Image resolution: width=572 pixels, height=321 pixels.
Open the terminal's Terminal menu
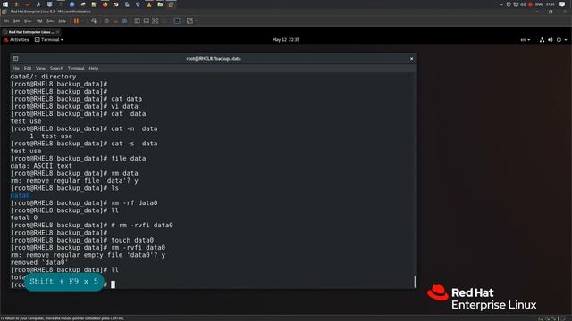(x=76, y=69)
